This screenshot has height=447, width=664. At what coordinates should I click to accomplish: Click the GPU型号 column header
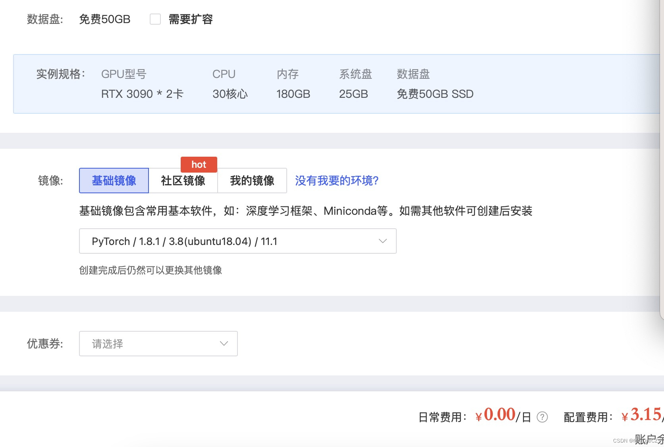pyautogui.click(x=124, y=74)
